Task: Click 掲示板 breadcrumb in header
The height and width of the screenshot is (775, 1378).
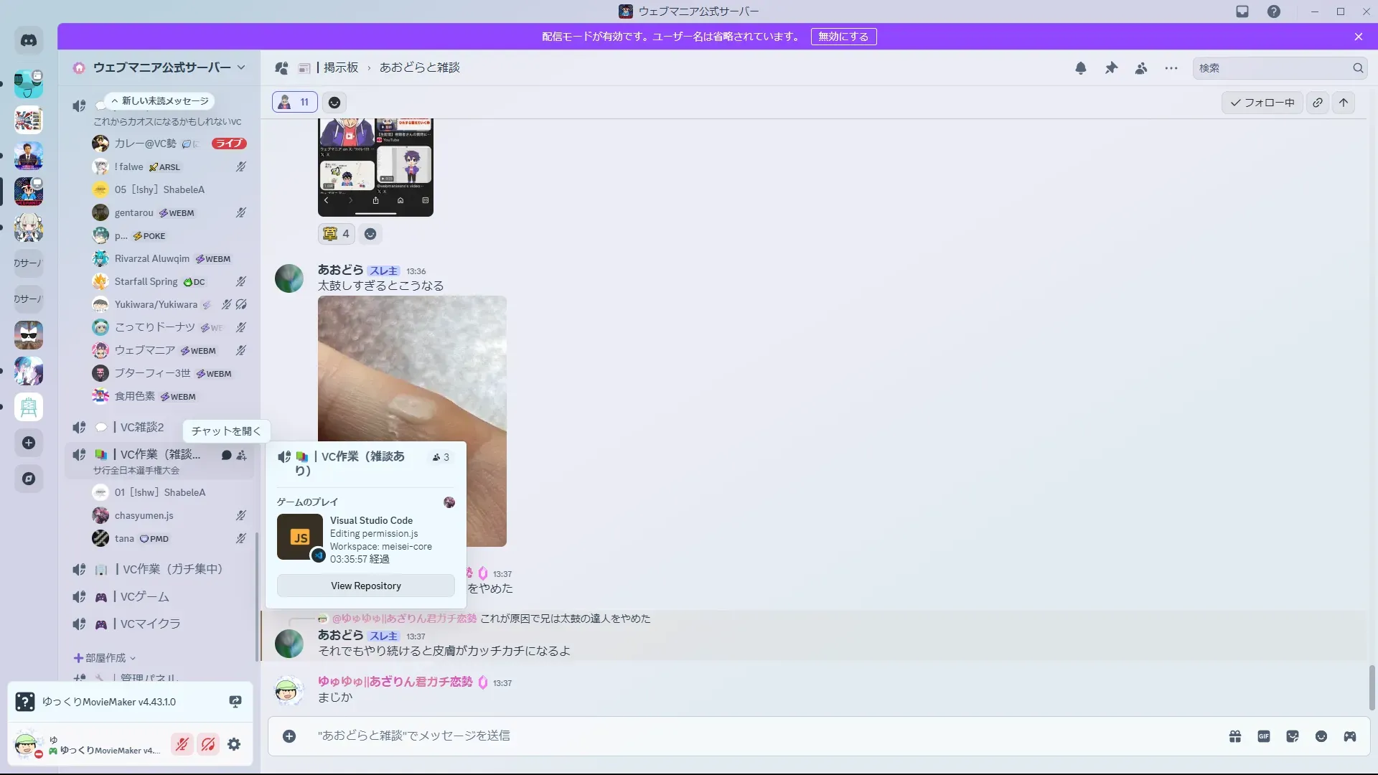Action: tap(340, 67)
